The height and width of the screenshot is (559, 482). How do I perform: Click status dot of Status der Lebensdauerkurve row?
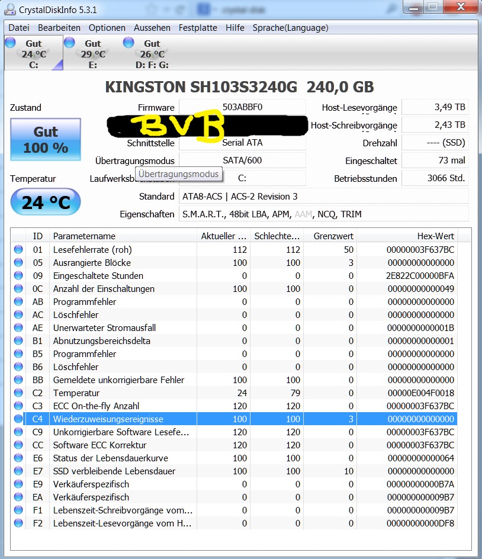pyautogui.click(x=18, y=458)
